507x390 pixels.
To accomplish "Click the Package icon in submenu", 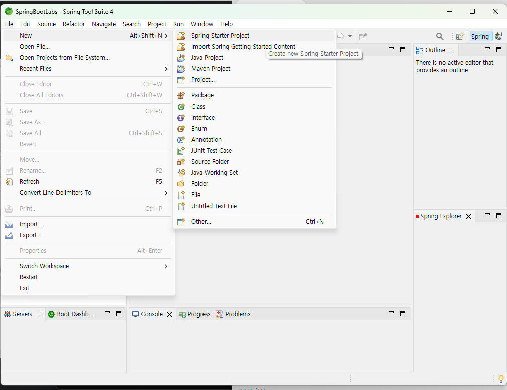I will (x=181, y=95).
